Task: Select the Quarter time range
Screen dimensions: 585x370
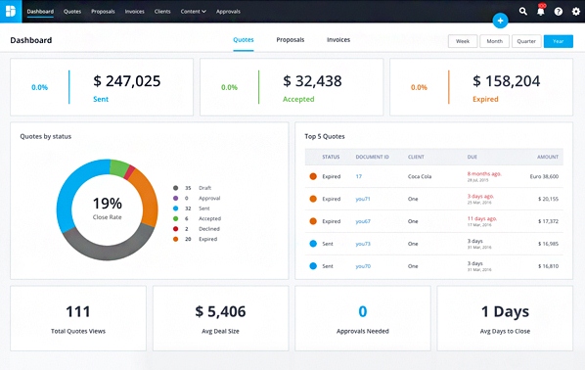Action: click(526, 41)
